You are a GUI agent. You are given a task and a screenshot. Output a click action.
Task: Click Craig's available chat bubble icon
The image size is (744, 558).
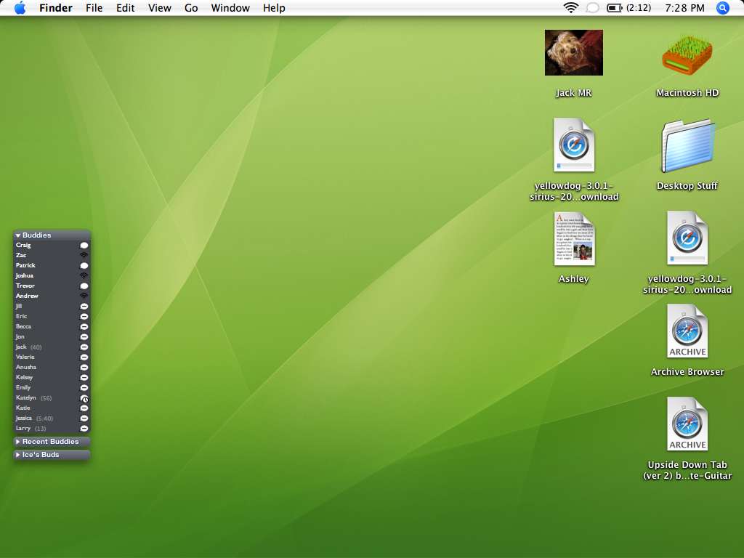[84, 246]
